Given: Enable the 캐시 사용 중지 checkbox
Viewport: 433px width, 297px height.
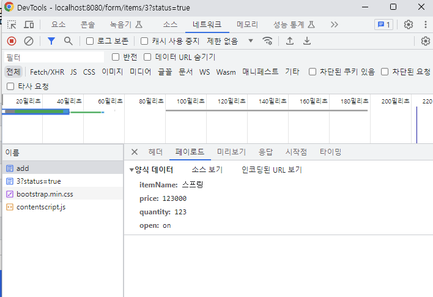Looking at the screenshot, I should (144, 41).
